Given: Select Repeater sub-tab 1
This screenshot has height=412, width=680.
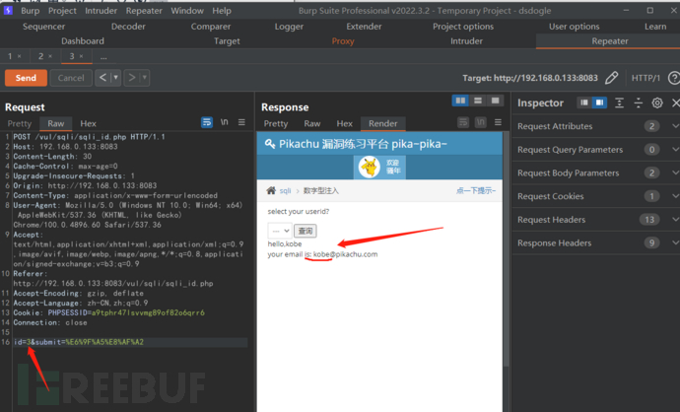Looking at the screenshot, I should click(x=10, y=56).
